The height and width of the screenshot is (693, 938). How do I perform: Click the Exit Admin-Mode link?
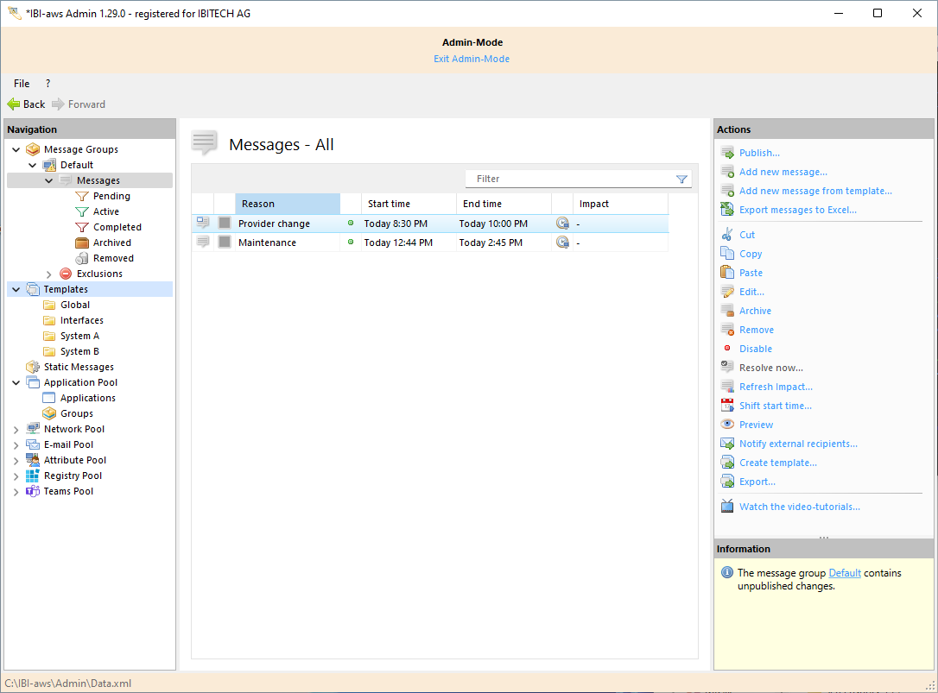pos(472,59)
